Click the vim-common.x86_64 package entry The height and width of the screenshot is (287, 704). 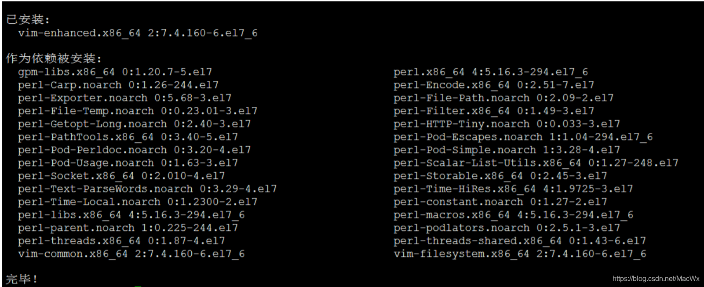131,254
